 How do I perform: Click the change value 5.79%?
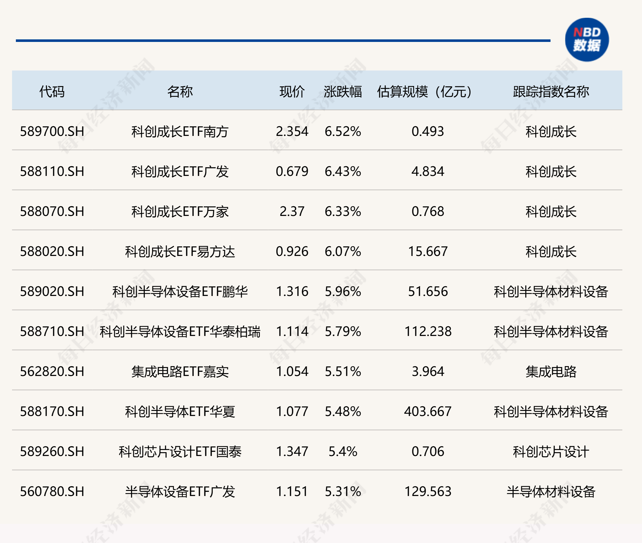point(343,332)
